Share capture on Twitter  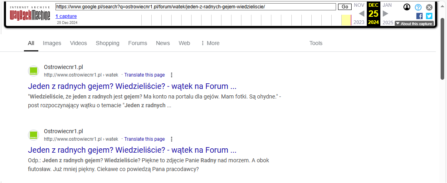429,16
